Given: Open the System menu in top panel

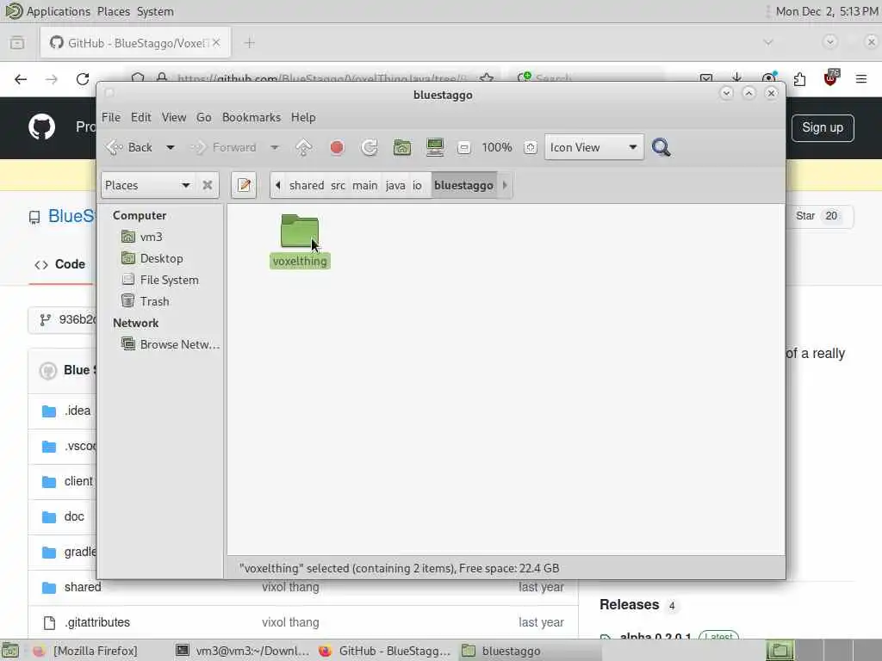Looking at the screenshot, I should click(155, 11).
